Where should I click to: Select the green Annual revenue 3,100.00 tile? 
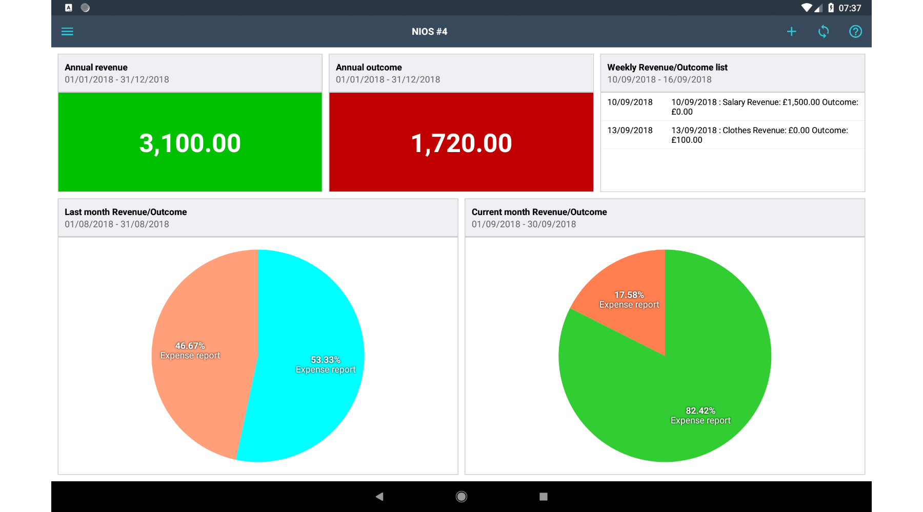pyautogui.click(x=190, y=142)
